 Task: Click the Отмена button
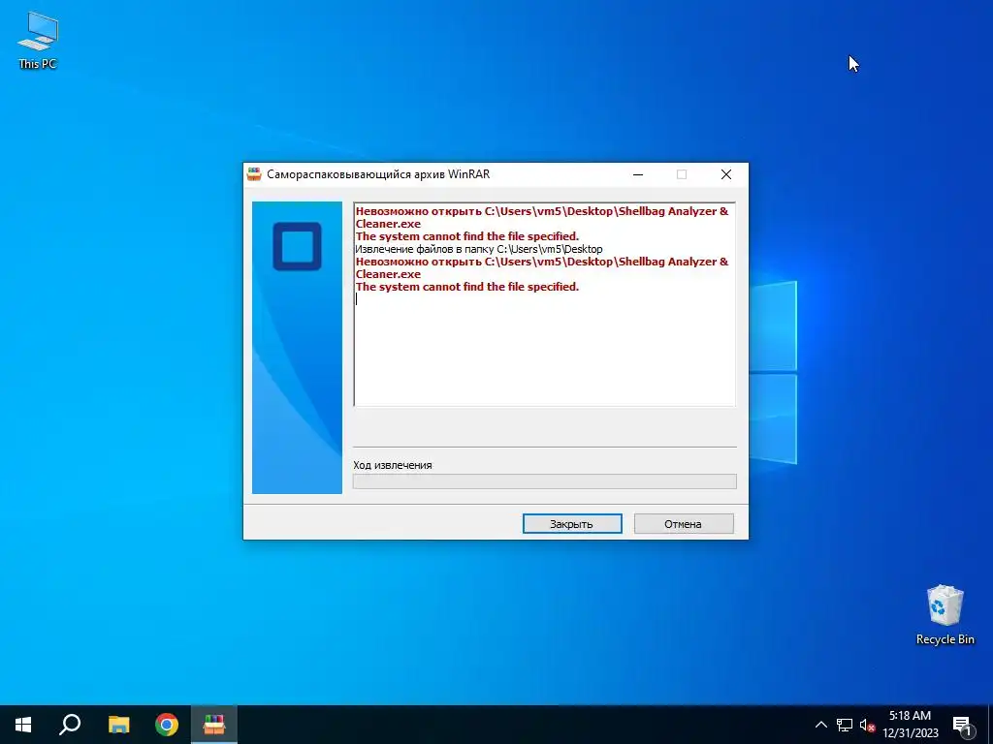[x=684, y=524]
